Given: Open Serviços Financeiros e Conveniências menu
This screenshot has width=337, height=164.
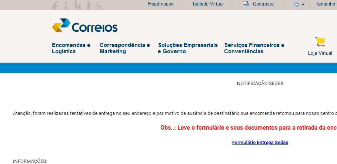Looking at the screenshot, I should tap(254, 48).
